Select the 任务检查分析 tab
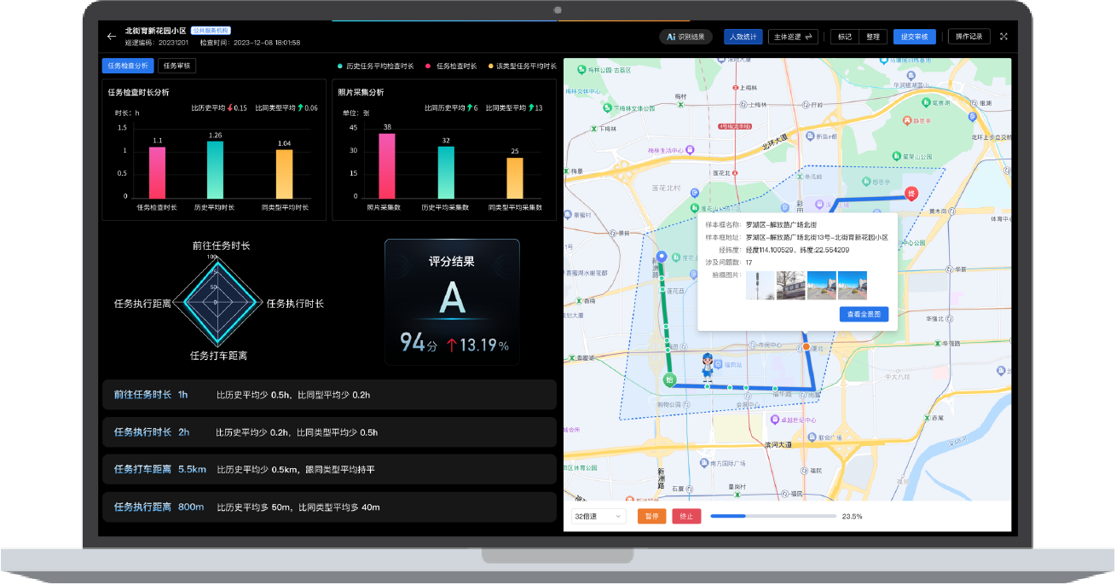 [128, 66]
